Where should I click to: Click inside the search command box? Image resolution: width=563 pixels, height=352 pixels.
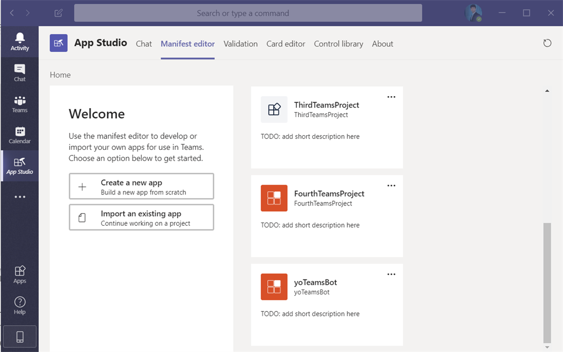coord(247,12)
